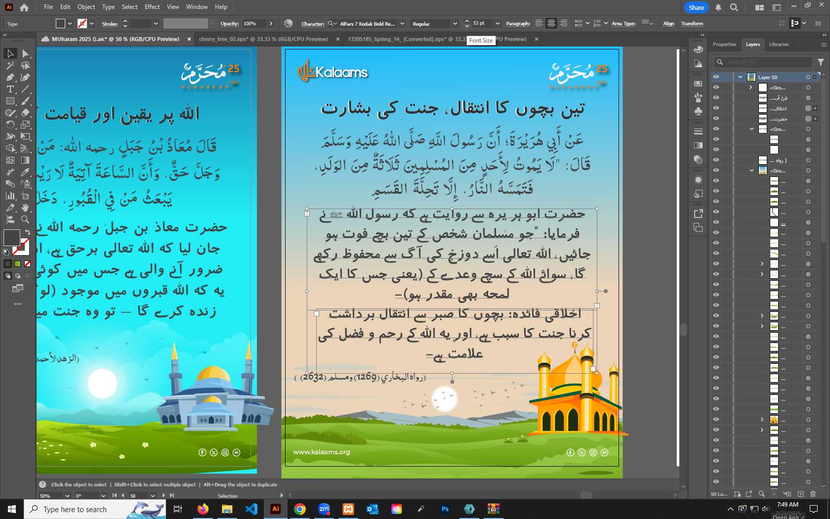Choose the Lasso tool

[x=25, y=65]
